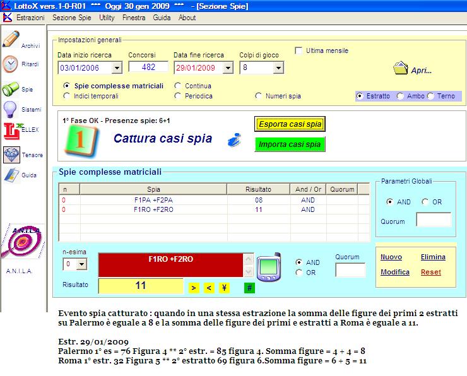Open the Spie flashlight icon
The image size is (467, 376).
pos(11,89)
